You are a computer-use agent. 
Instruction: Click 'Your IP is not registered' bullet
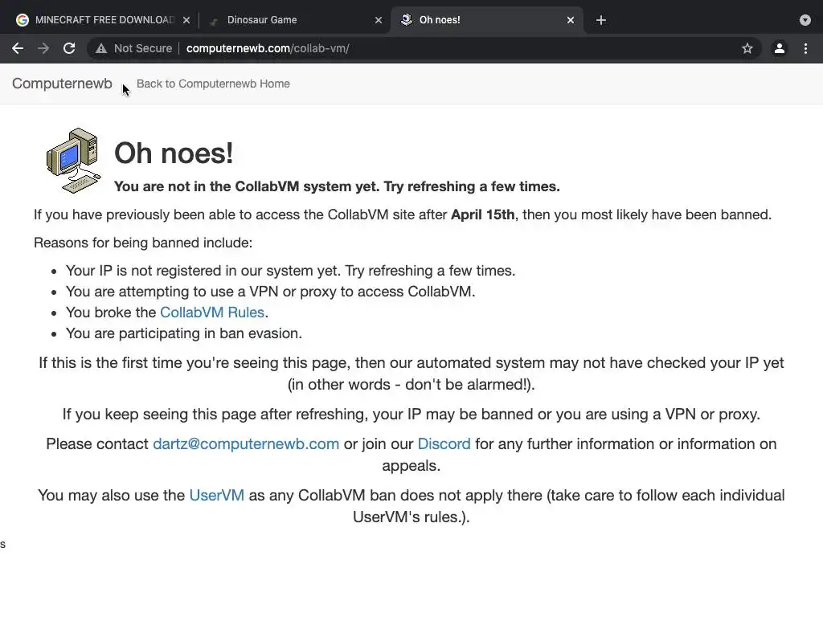290,270
